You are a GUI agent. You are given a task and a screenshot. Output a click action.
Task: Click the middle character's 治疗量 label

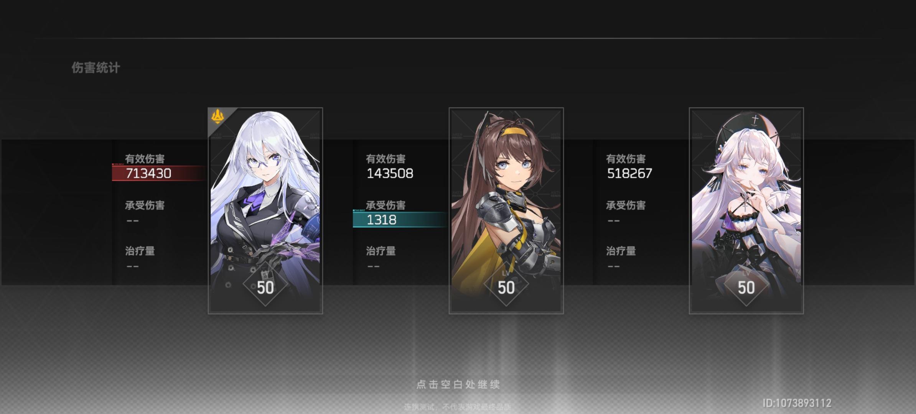pyautogui.click(x=381, y=251)
